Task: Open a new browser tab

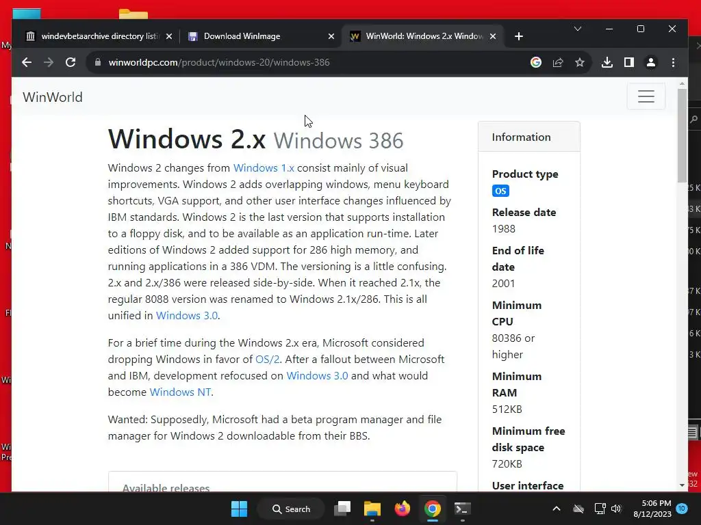Action: coord(519,36)
